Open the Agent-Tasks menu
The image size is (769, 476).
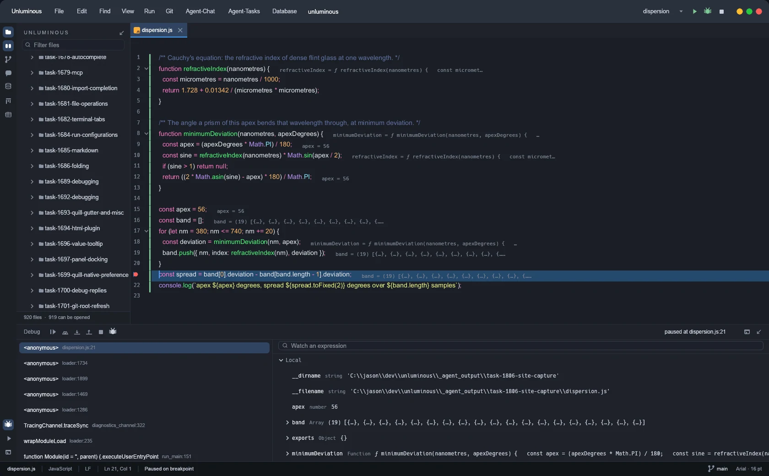(244, 11)
